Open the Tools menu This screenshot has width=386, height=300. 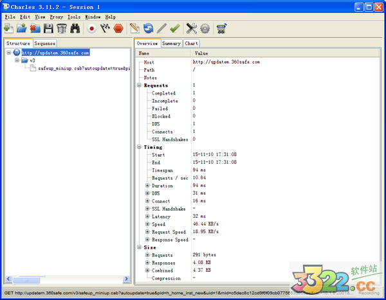pos(74,17)
